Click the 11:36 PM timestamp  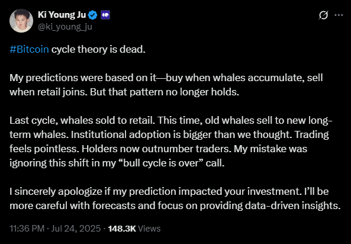coord(27,229)
